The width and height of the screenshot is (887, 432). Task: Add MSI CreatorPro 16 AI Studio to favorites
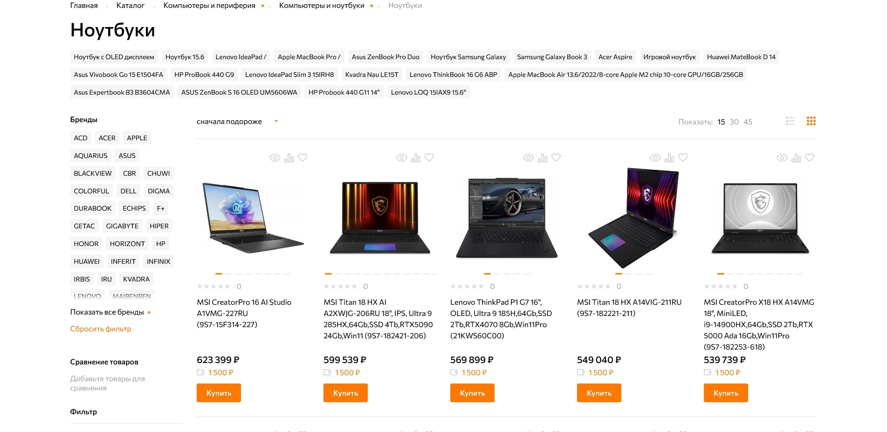[303, 158]
